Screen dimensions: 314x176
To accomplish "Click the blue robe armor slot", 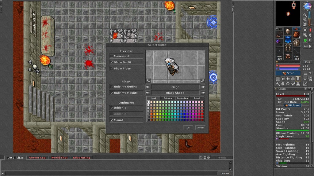I will [x=288, y=39].
